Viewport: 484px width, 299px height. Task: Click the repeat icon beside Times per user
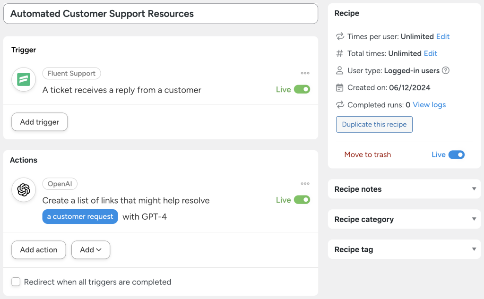coord(339,36)
